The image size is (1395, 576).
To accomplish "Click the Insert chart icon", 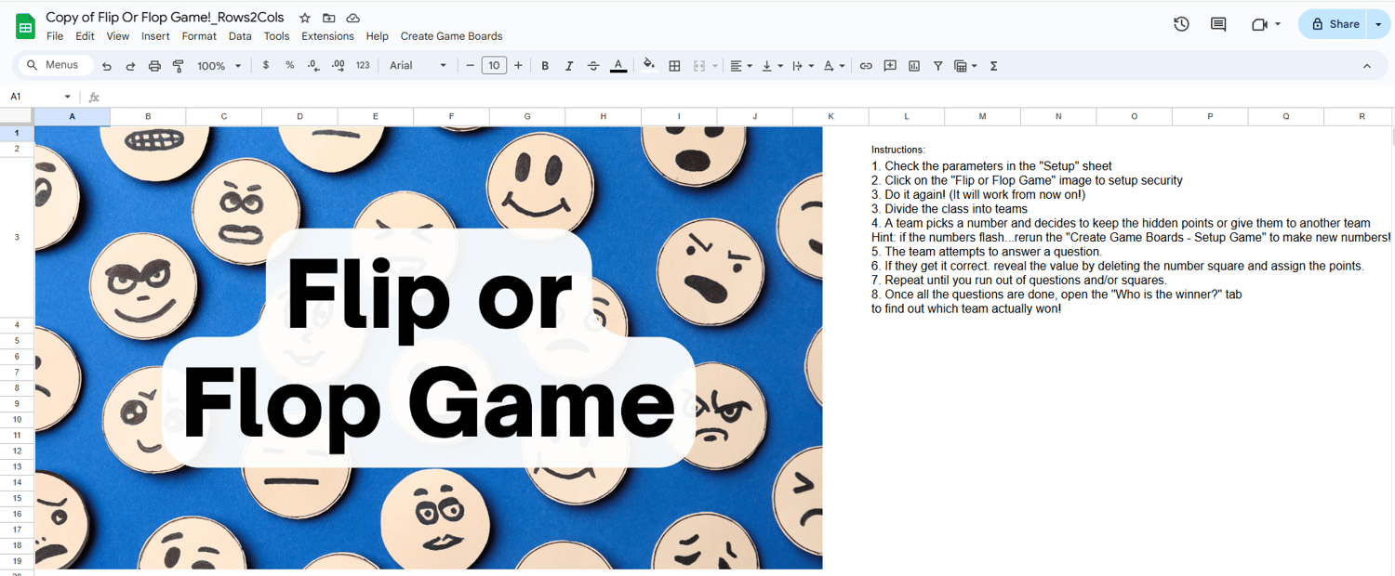I will coord(914,66).
